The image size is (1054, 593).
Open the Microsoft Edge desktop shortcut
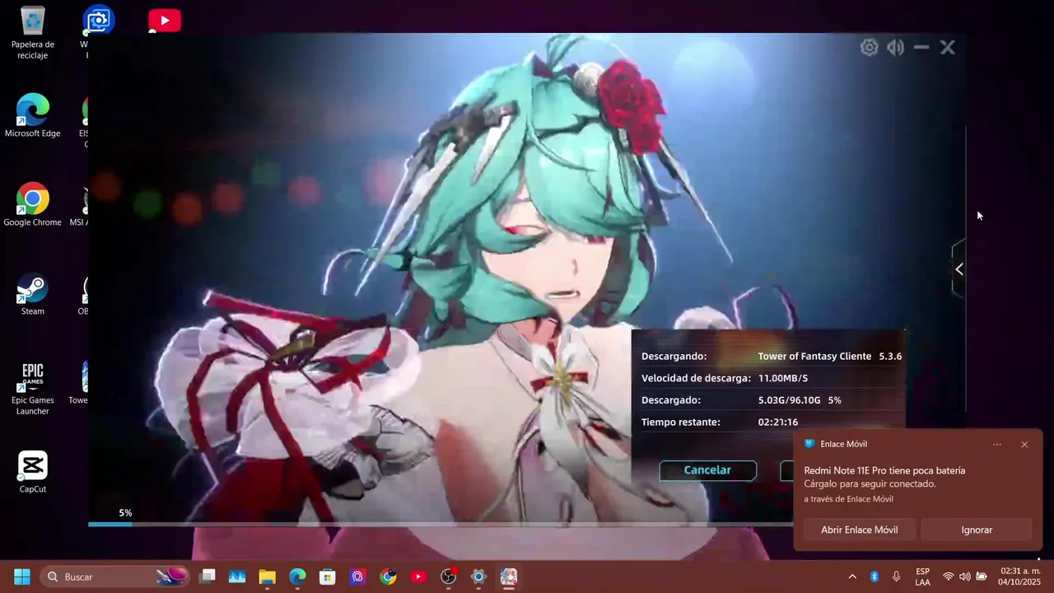pos(33,116)
